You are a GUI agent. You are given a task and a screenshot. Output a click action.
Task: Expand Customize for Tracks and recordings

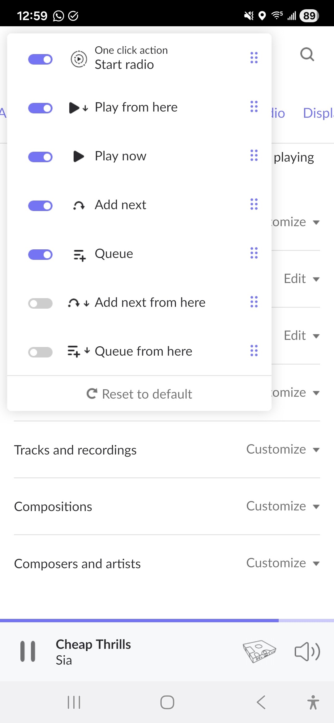tap(283, 450)
